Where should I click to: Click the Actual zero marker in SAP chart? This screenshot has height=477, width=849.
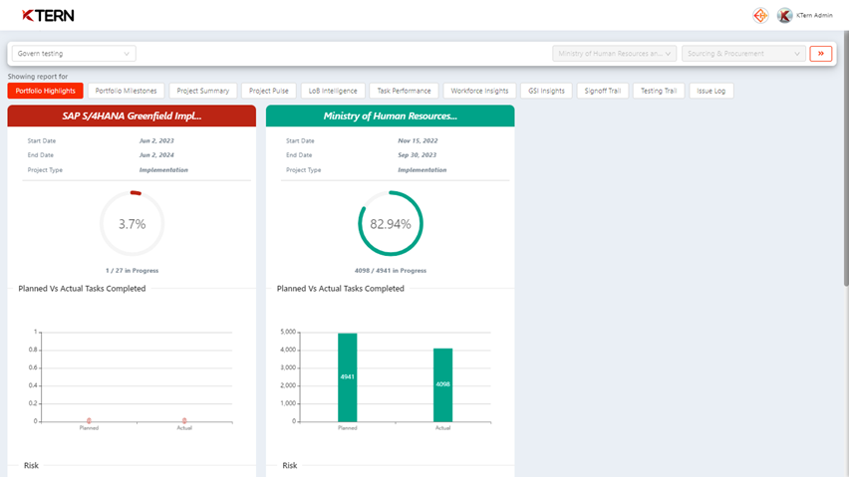tap(184, 421)
